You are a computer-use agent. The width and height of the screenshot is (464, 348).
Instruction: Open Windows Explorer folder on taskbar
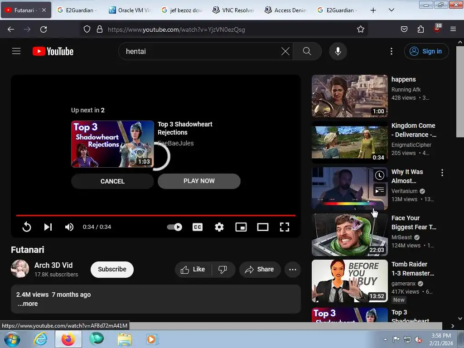point(125,339)
